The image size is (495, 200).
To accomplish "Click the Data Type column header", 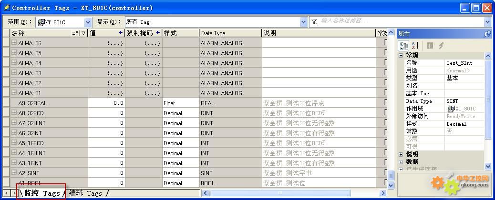I will [x=230, y=33].
